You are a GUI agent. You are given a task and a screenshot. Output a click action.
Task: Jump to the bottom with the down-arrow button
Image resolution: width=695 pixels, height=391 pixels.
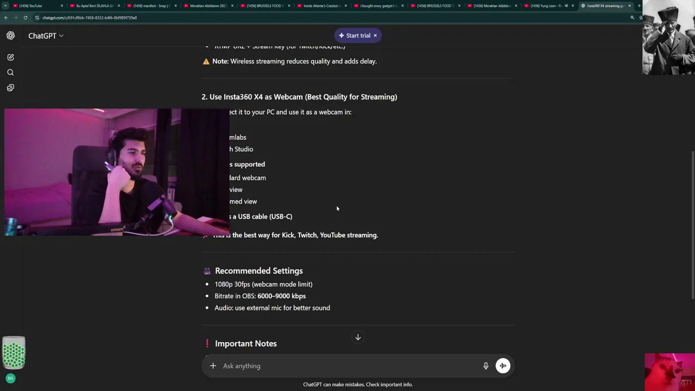(x=358, y=337)
